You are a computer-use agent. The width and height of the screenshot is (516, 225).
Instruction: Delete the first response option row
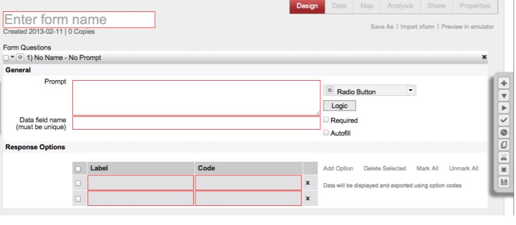click(x=307, y=183)
